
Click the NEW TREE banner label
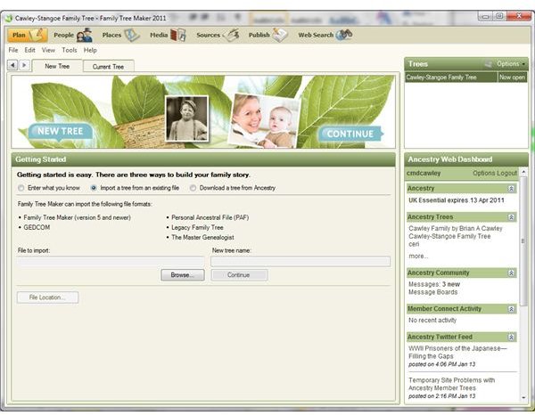point(60,131)
